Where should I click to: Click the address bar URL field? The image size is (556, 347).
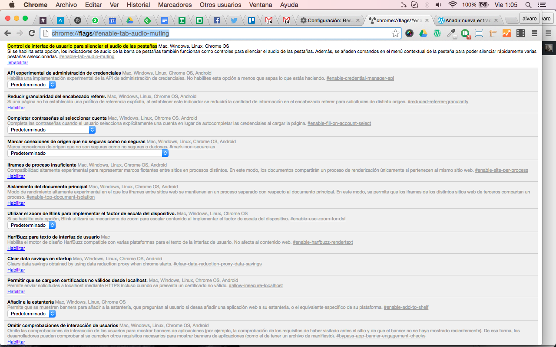point(217,33)
